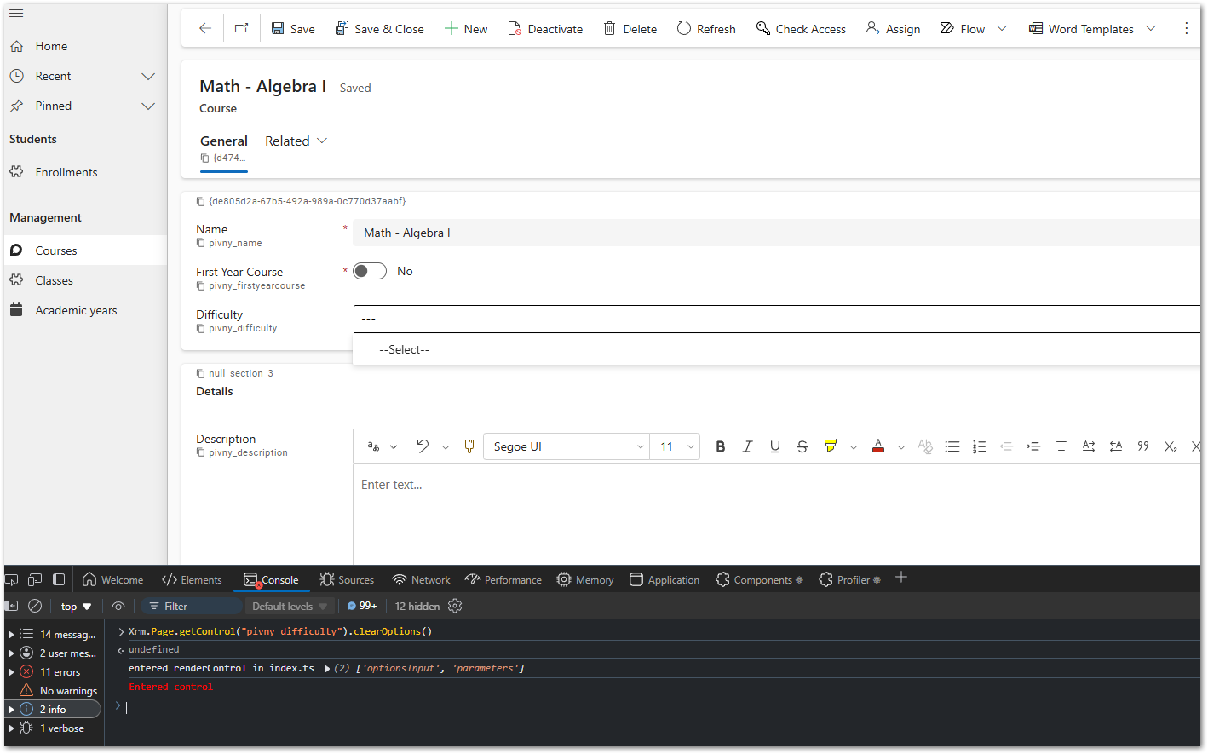Open the font size 11 dropdown
1208x754 pixels.
675,446
